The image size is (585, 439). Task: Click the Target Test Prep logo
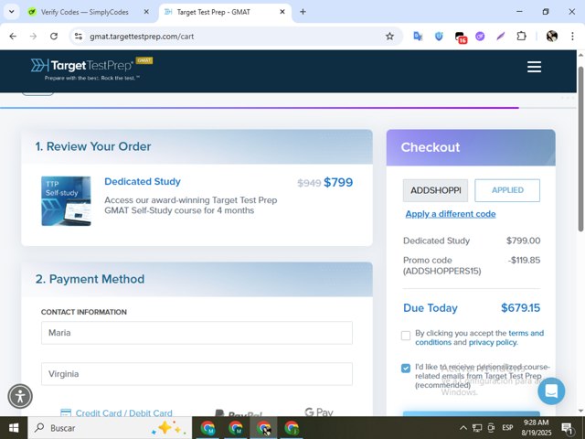click(91, 69)
